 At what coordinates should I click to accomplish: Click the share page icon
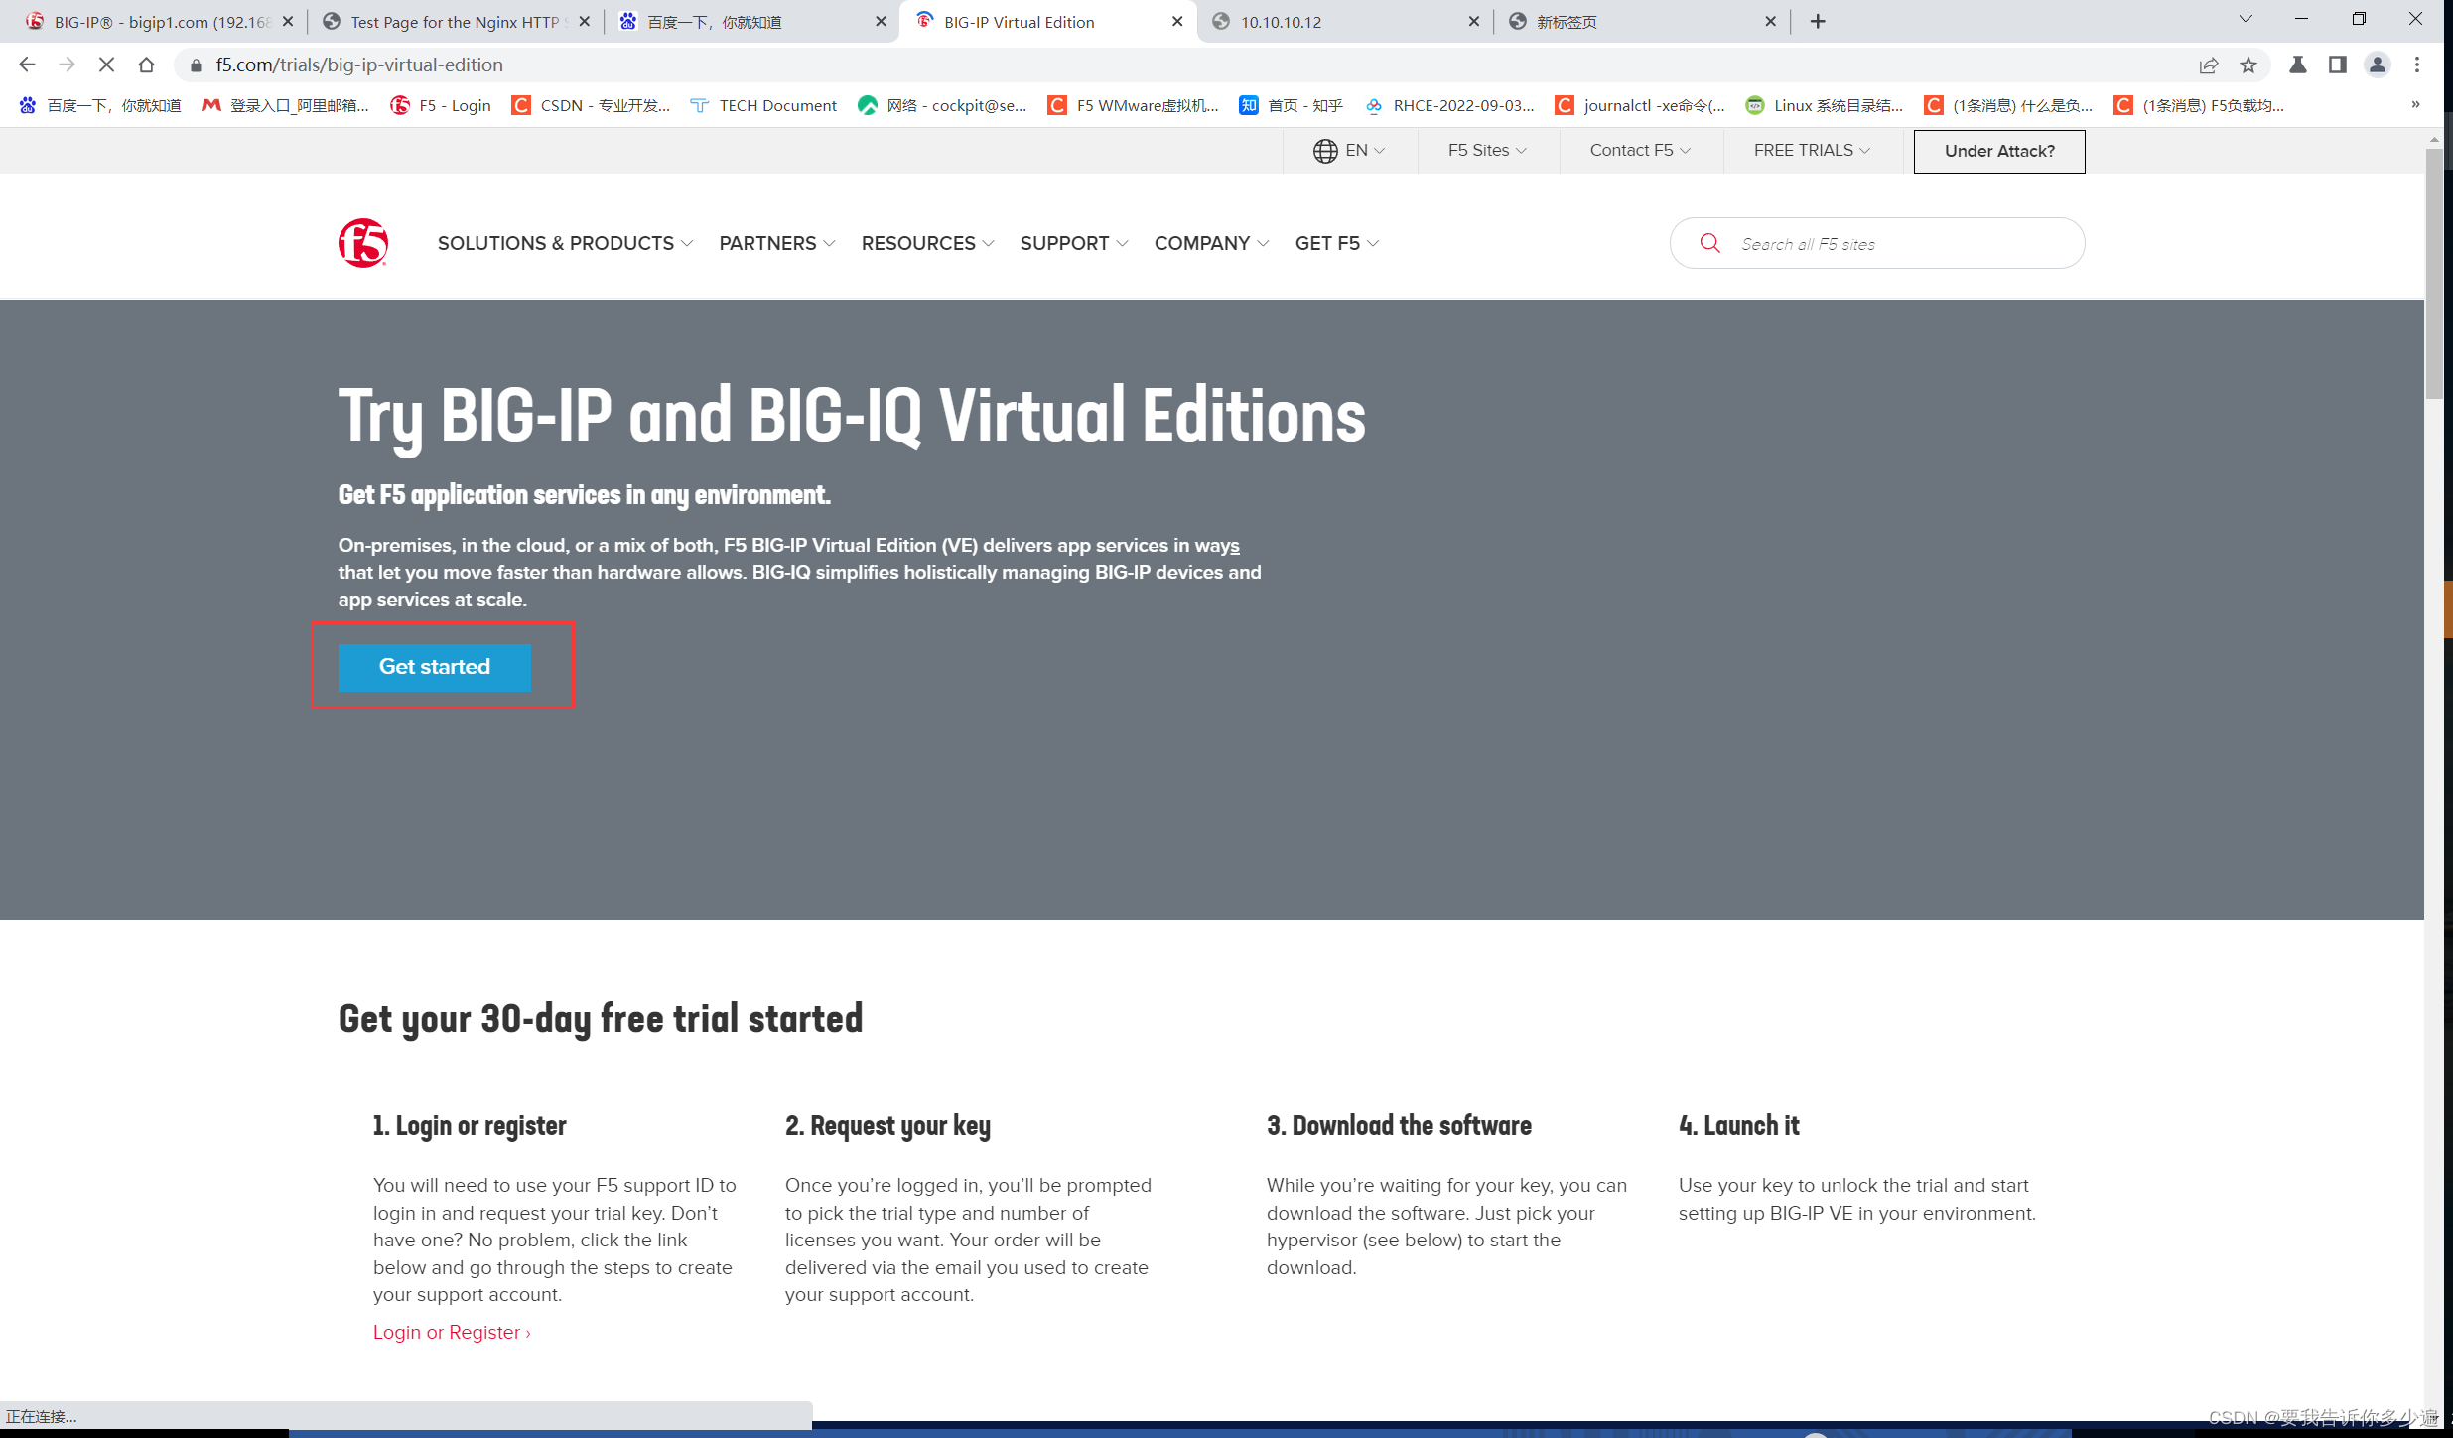(x=2209, y=65)
